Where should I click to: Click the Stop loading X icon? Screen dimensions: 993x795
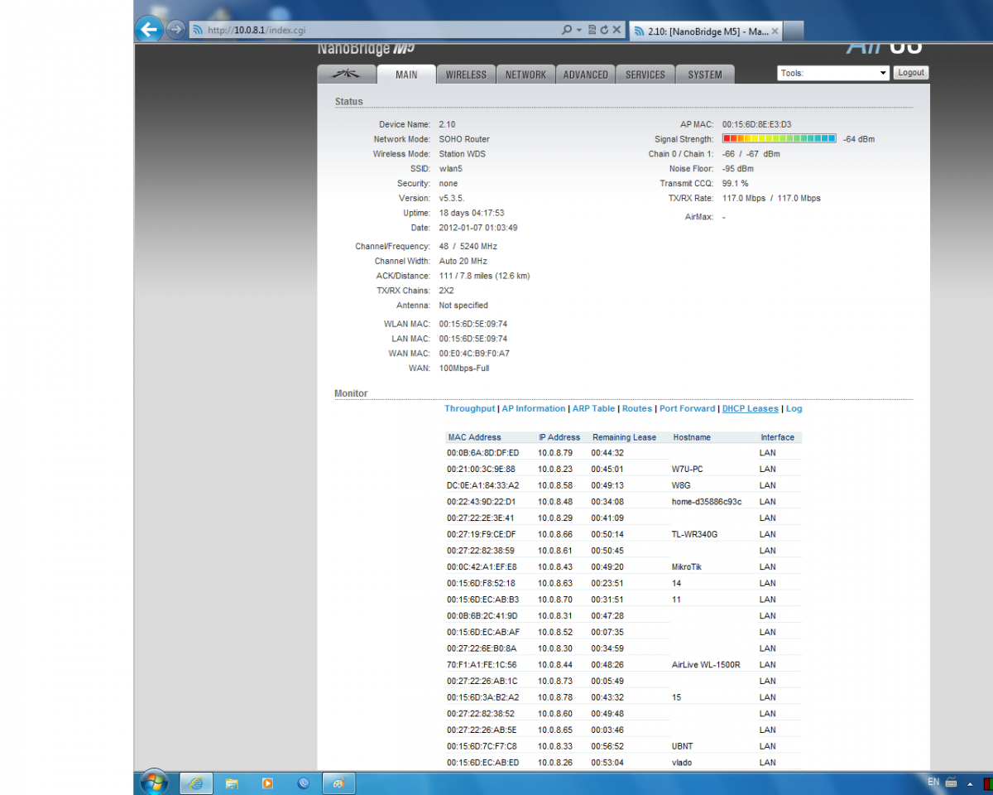pos(616,30)
